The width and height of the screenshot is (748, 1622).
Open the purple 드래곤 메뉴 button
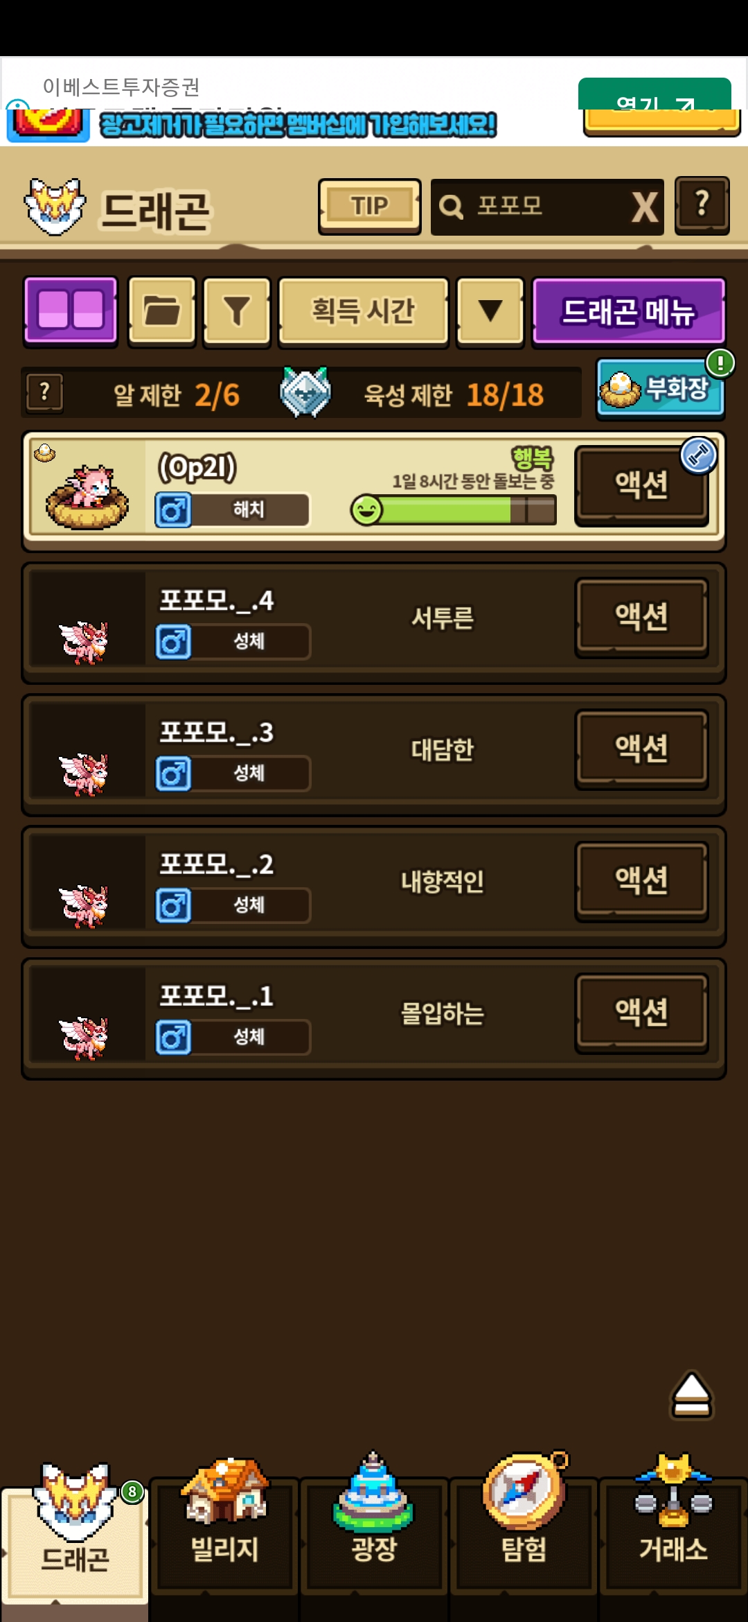tap(629, 310)
